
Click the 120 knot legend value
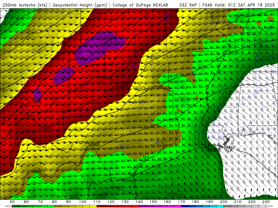(x=111, y=202)
